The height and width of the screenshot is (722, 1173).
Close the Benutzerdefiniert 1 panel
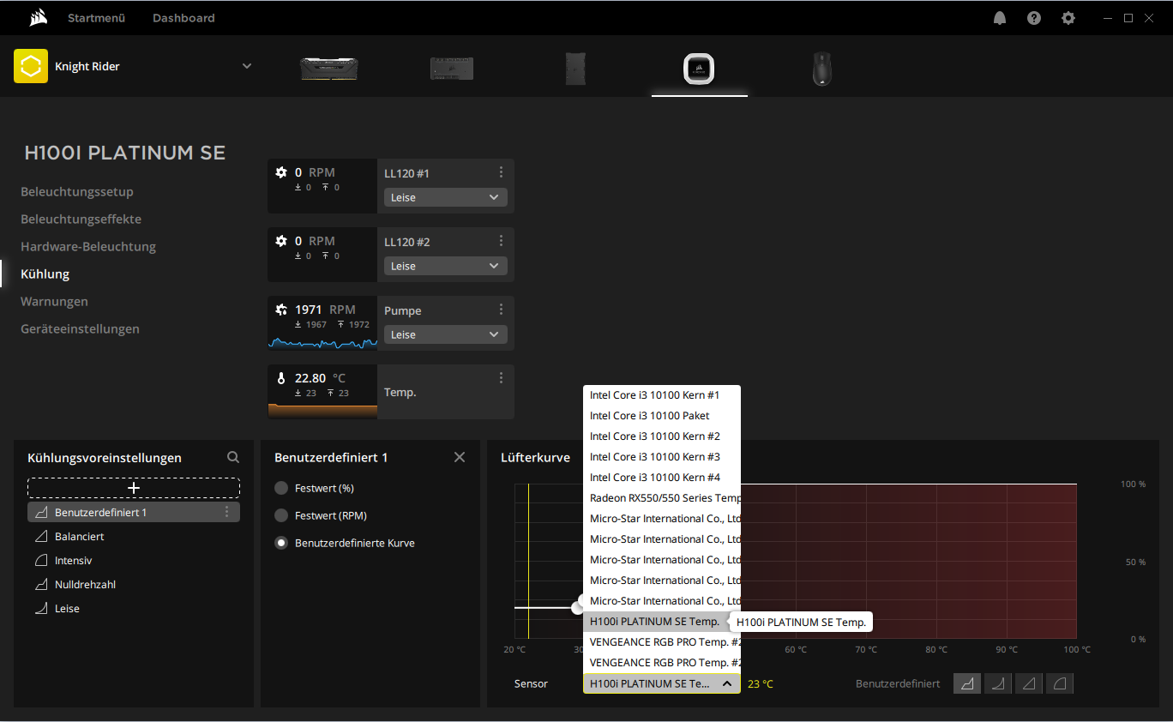(460, 457)
